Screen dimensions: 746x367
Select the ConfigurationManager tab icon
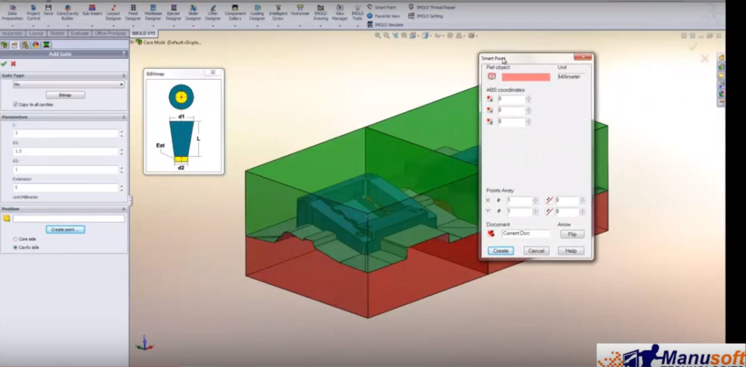coord(25,45)
